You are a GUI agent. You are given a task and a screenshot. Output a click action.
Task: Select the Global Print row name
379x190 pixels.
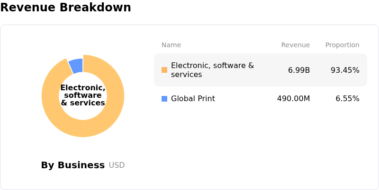pos(193,99)
